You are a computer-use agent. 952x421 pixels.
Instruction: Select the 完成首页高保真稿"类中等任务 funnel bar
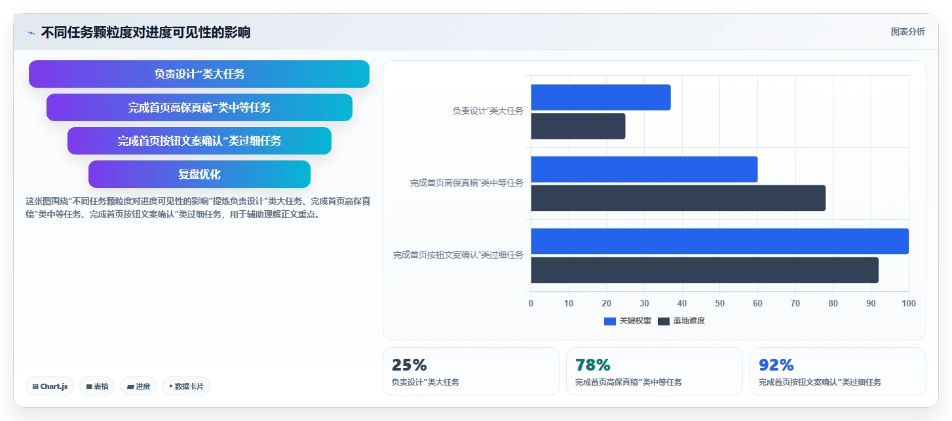pos(199,107)
